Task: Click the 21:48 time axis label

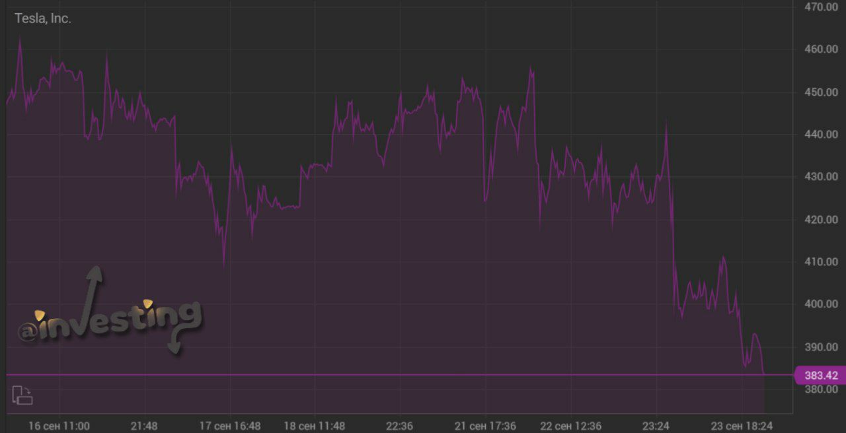Action: point(144,426)
